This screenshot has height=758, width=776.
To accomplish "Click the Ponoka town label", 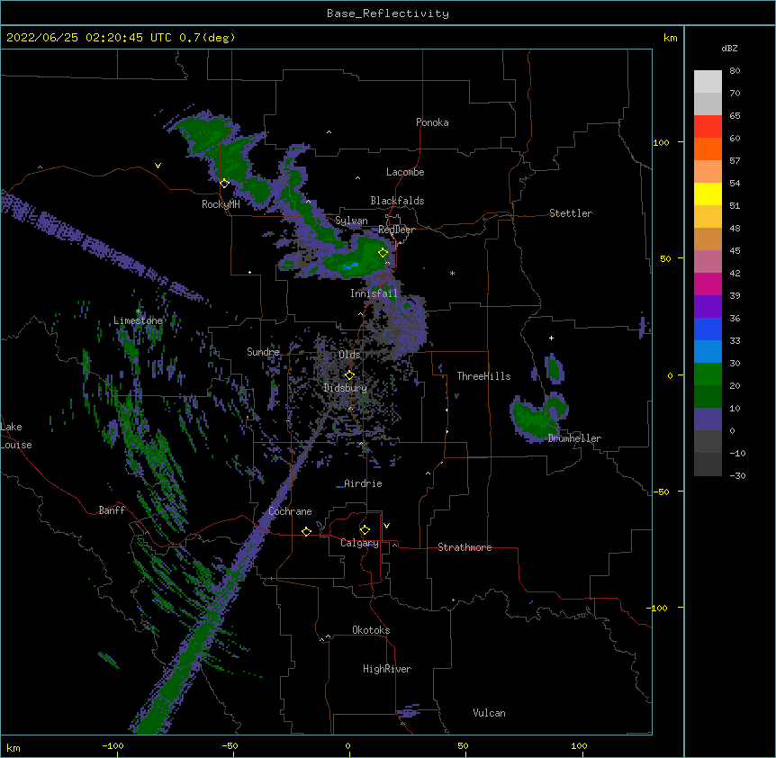I will 432,122.
